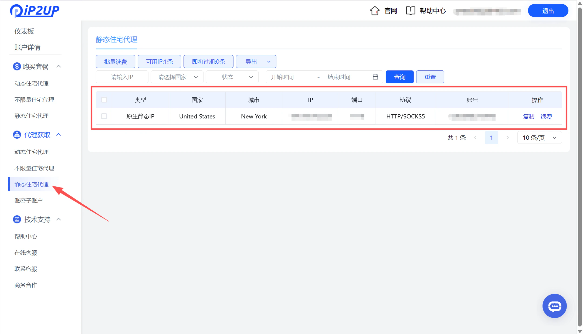Open the 导出 export dropdown

coord(256,61)
